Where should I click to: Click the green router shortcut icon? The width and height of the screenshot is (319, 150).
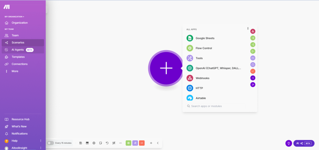click(253, 38)
